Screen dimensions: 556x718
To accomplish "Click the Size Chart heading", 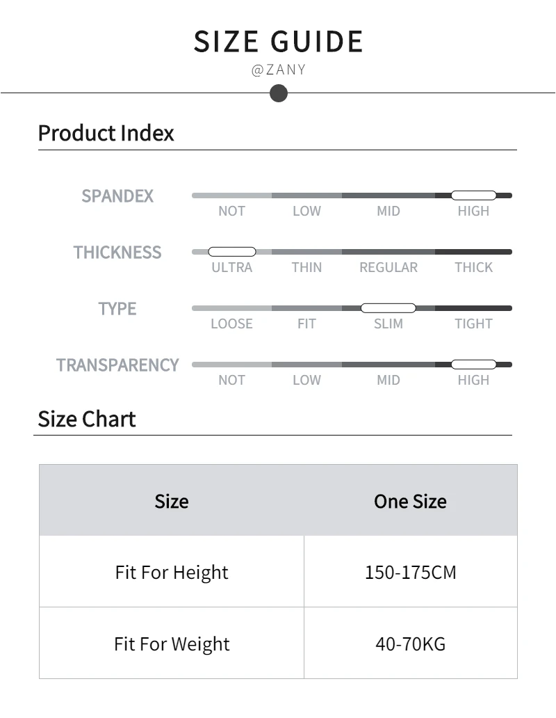I will (x=87, y=419).
